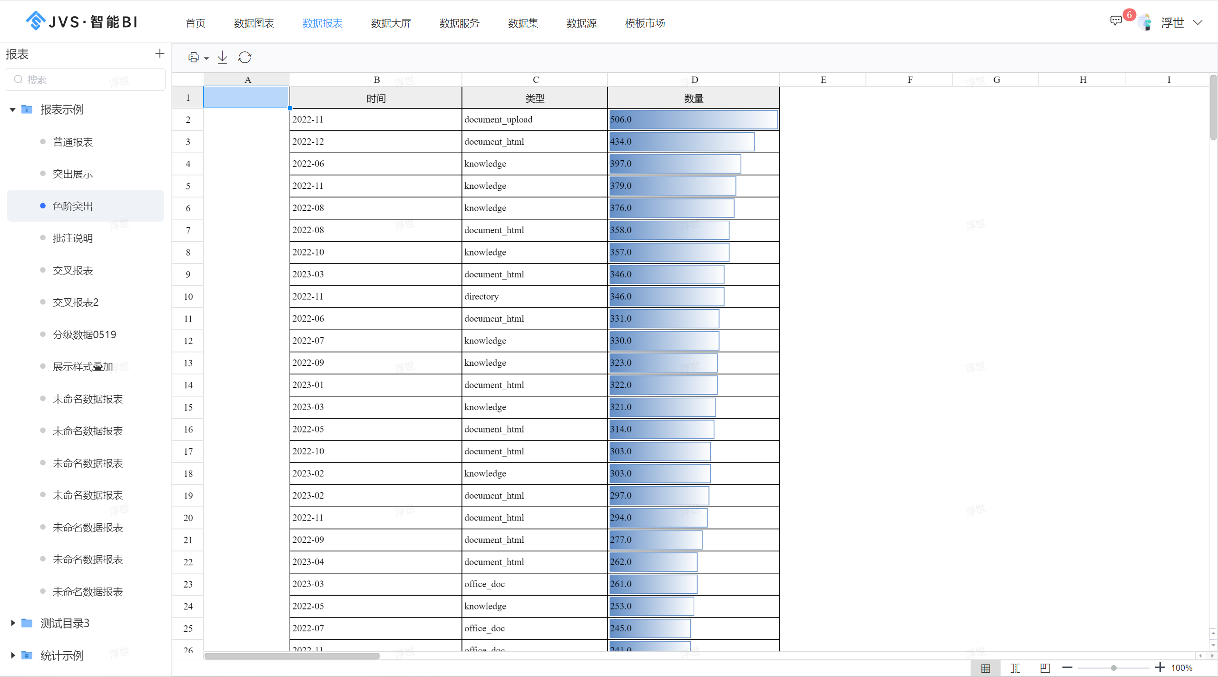This screenshot has width=1218, height=677.
Task: Open the 数据源 nav item
Action: [x=581, y=23]
